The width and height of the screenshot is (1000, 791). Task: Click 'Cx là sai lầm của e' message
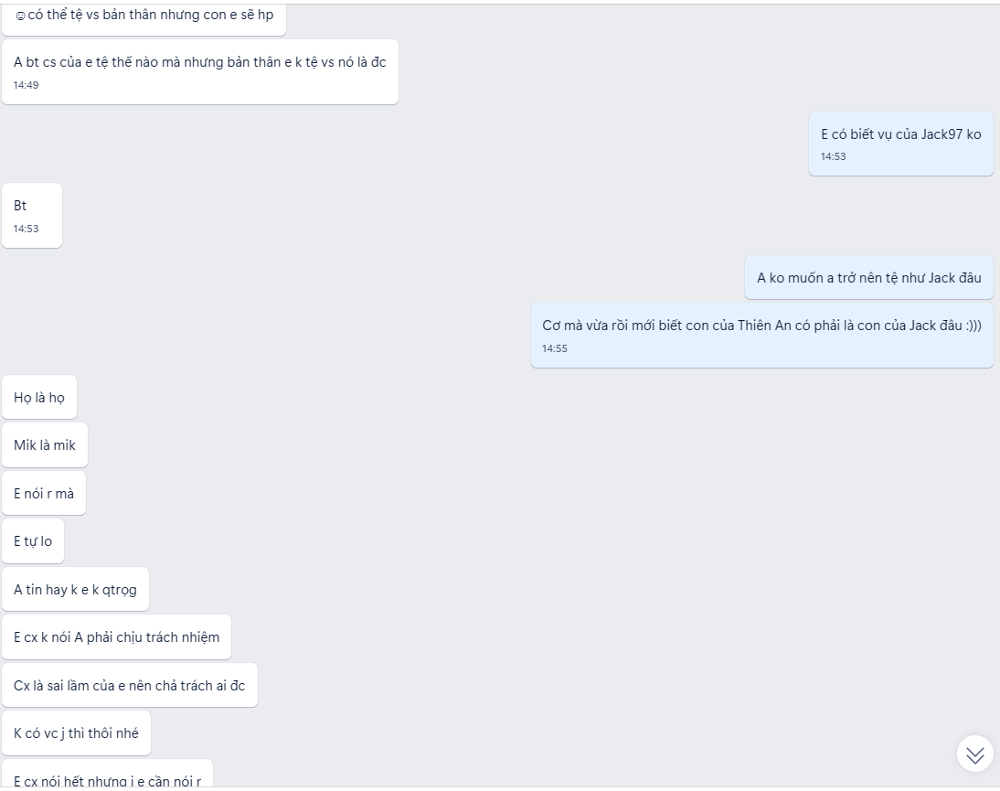click(x=130, y=685)
